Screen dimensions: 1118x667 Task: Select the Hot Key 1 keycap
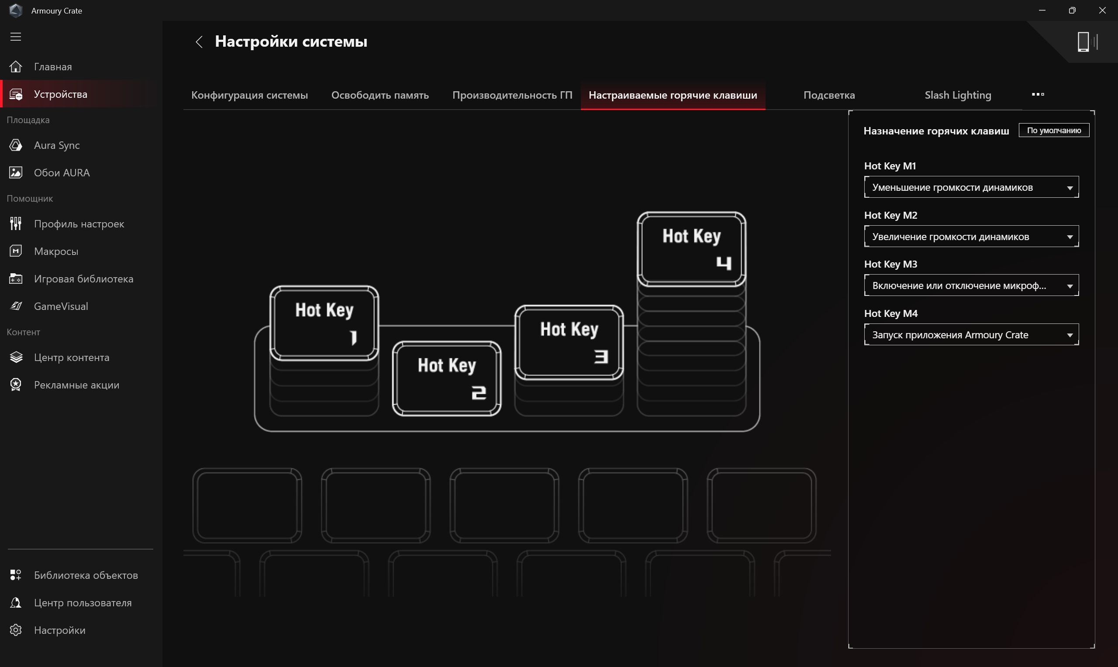(324, 323)
